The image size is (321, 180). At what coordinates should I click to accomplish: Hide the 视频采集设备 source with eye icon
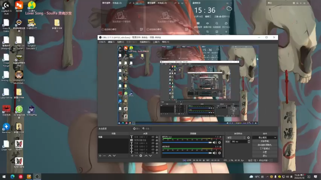(153, 140)
